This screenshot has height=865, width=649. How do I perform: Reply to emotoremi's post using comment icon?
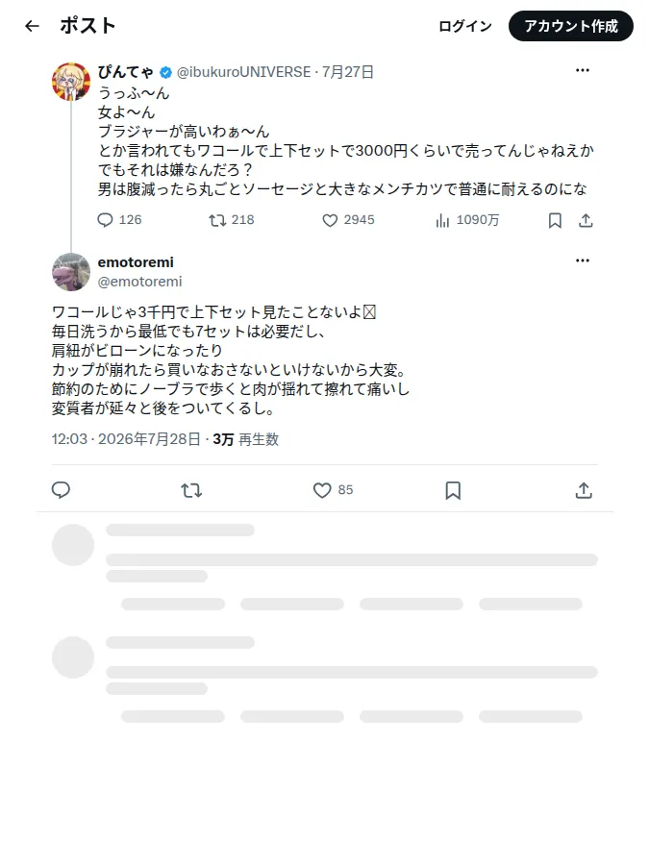click(x=61, y=490)
